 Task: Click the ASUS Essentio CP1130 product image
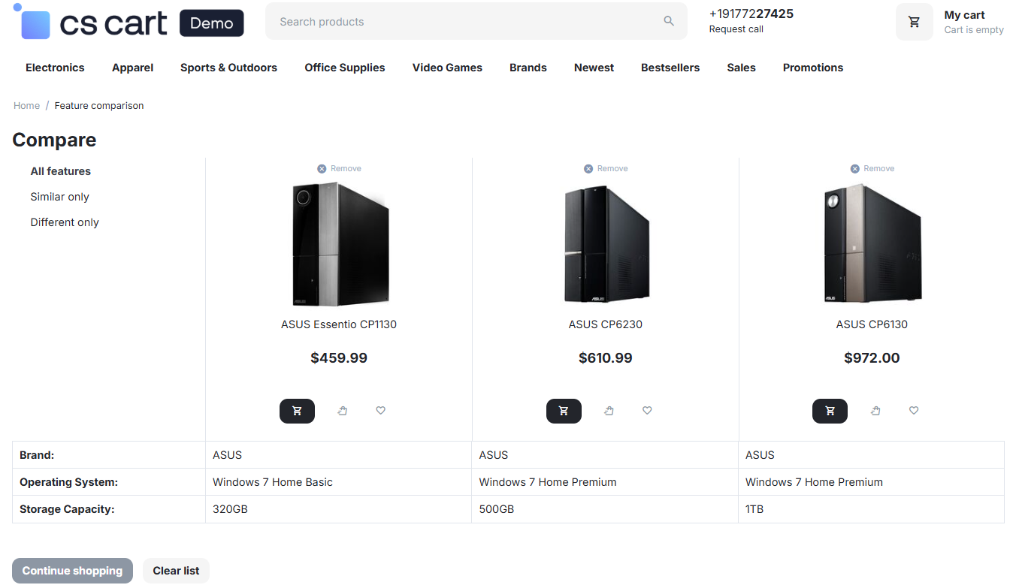339,244
